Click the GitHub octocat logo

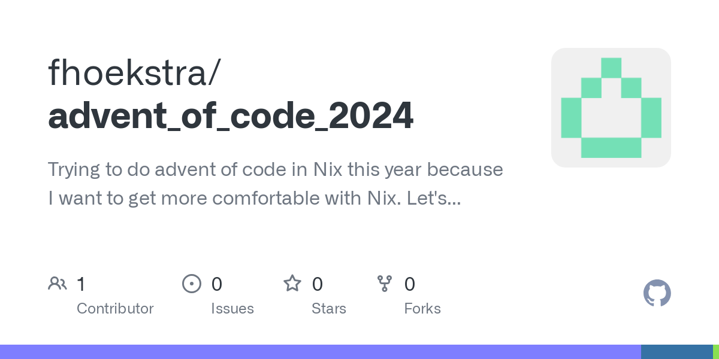tap(657, 293)
